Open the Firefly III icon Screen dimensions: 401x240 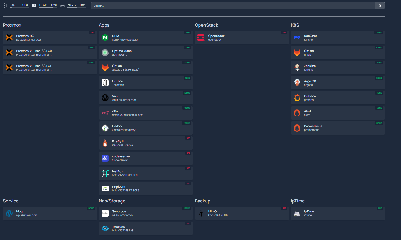pyautogui.click(x=105, y=143)
